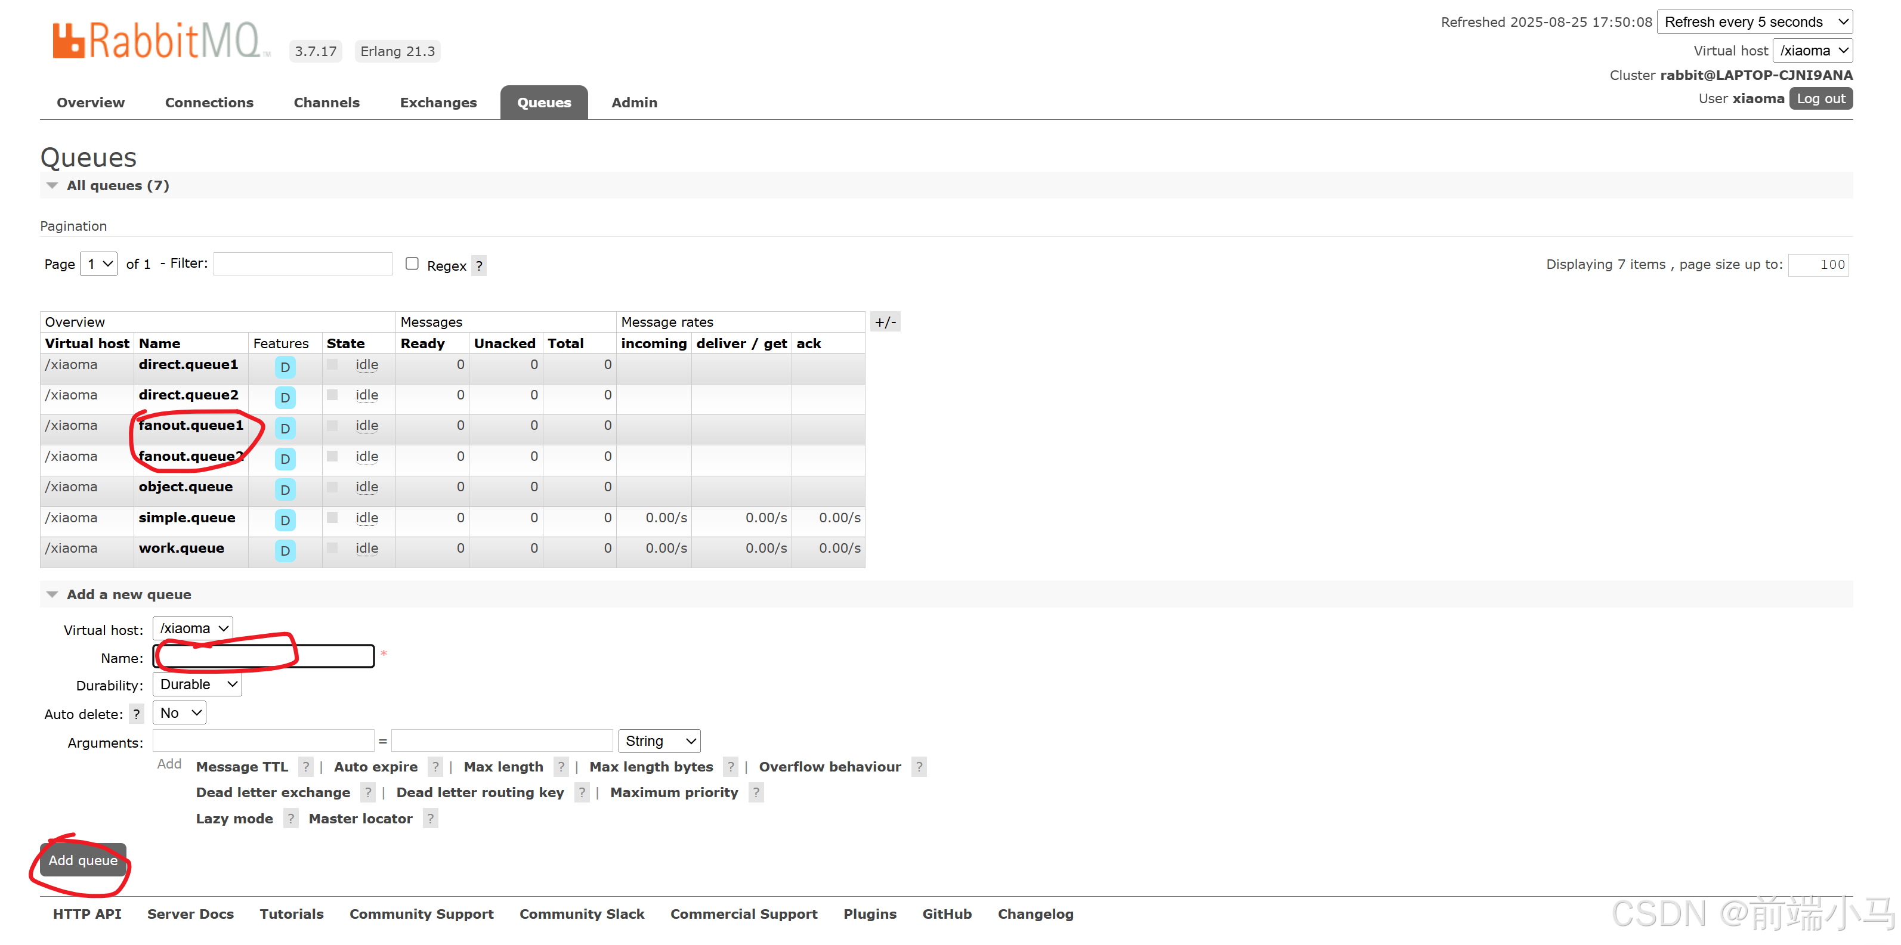Switch to the Exchanges tab
Screen dimensions: 1901x945
click(x=438, y=103)
